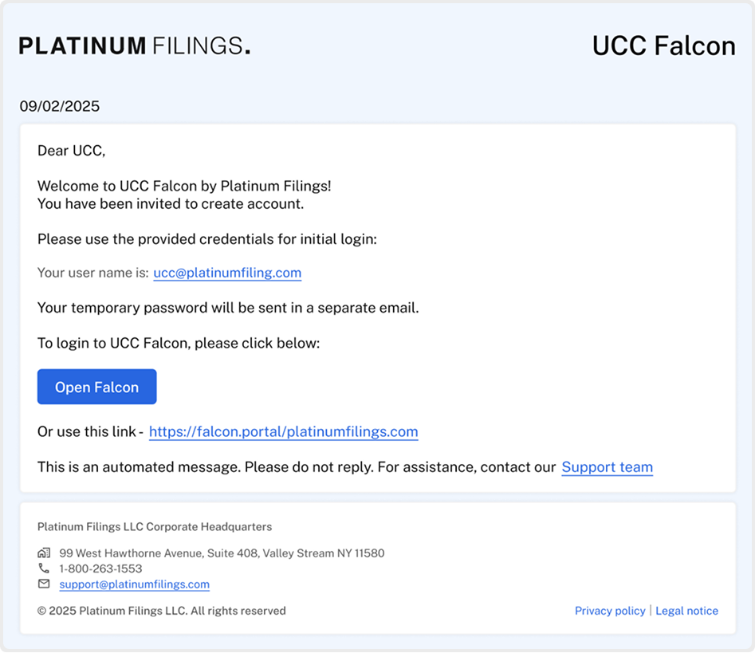Click the West Hawthorne Avenue address text

[222, 553]
